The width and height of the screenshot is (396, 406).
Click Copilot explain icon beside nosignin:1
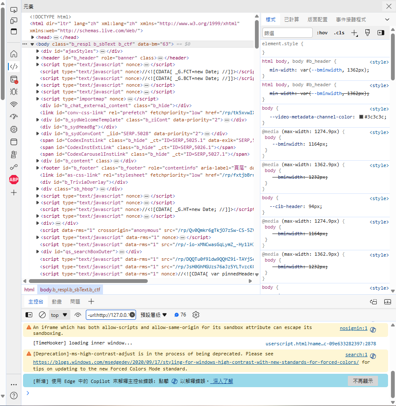[373, 329]
